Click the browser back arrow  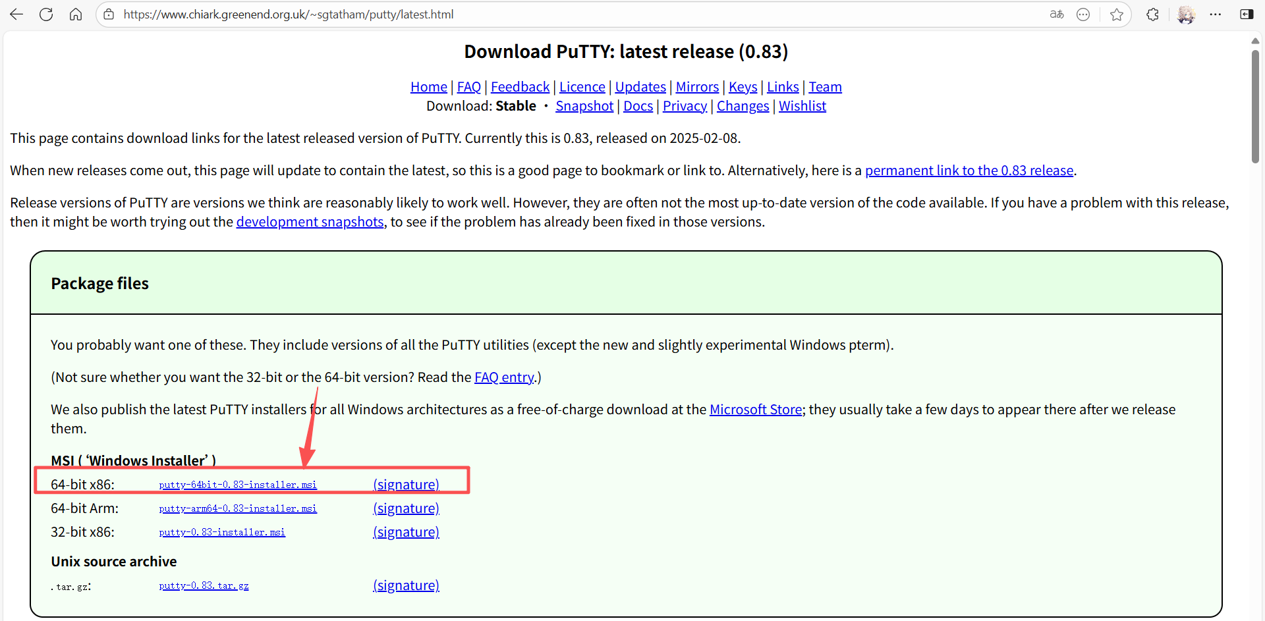pyautogui.click(x=16, y=14)
